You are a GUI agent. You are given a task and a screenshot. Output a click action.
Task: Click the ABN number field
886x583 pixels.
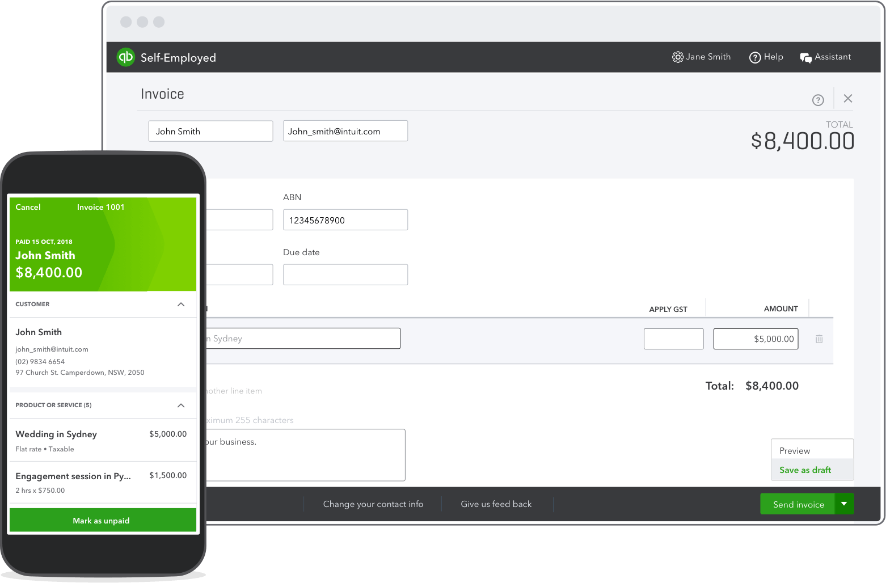click(345, 220)
